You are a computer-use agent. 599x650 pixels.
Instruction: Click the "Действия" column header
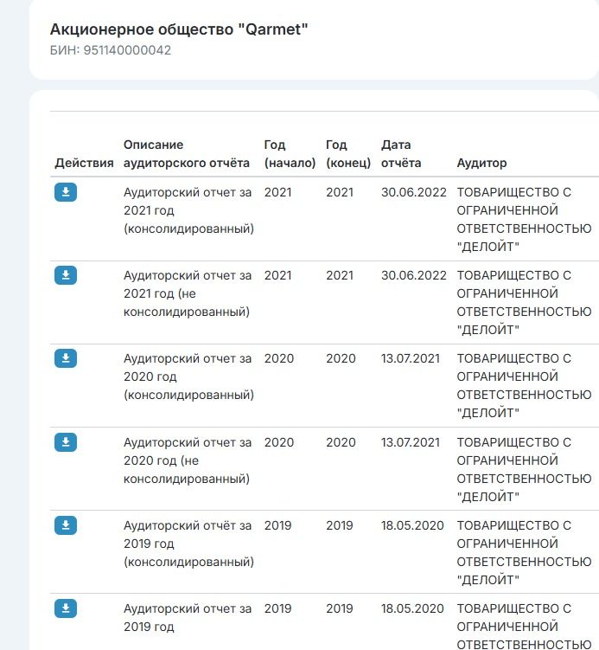point(84,163)
